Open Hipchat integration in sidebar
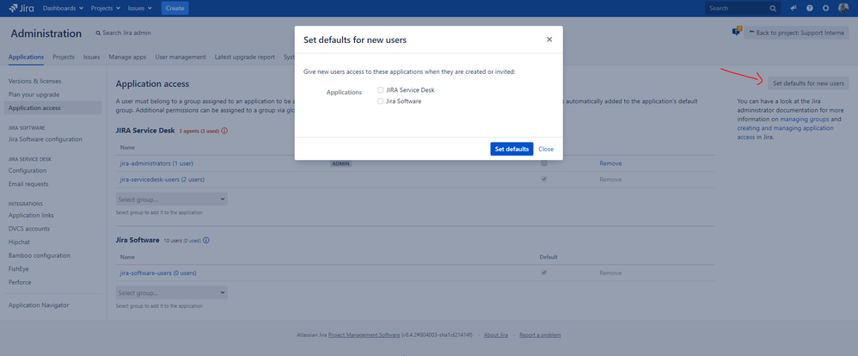The height and width of the screenshot is (356, 858). click(19, 242)
